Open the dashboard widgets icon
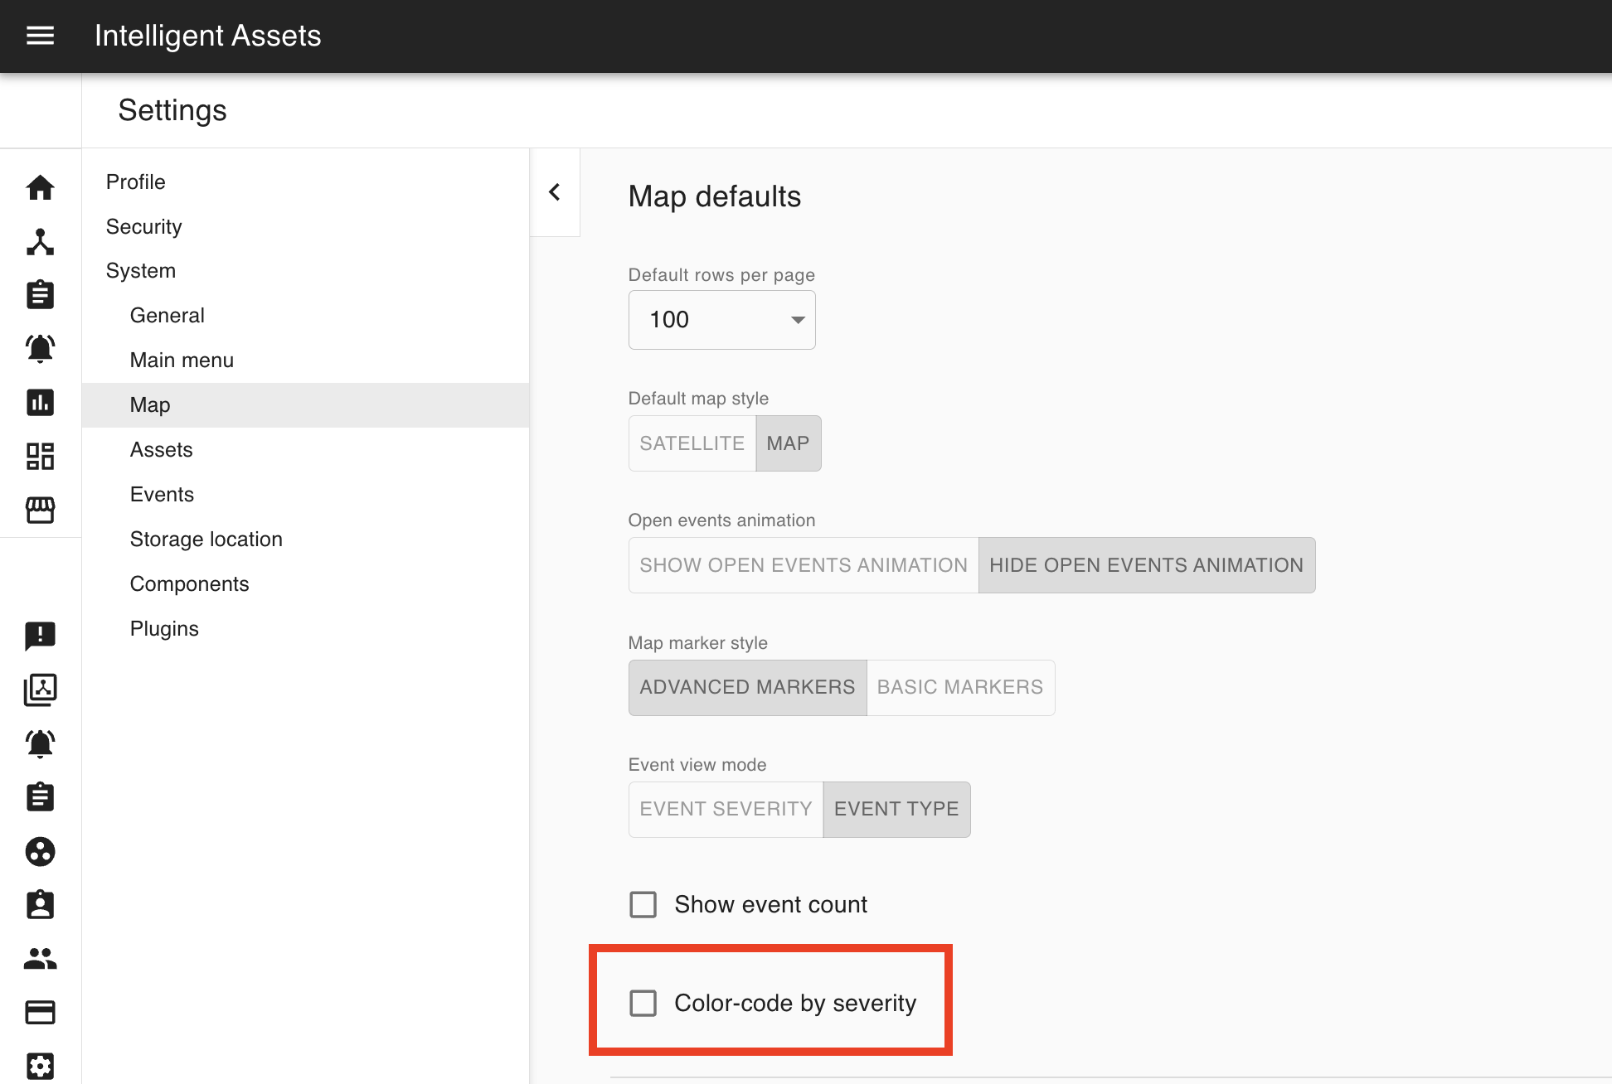This screenshot has width=1612, height=1084. click(40, 456)
